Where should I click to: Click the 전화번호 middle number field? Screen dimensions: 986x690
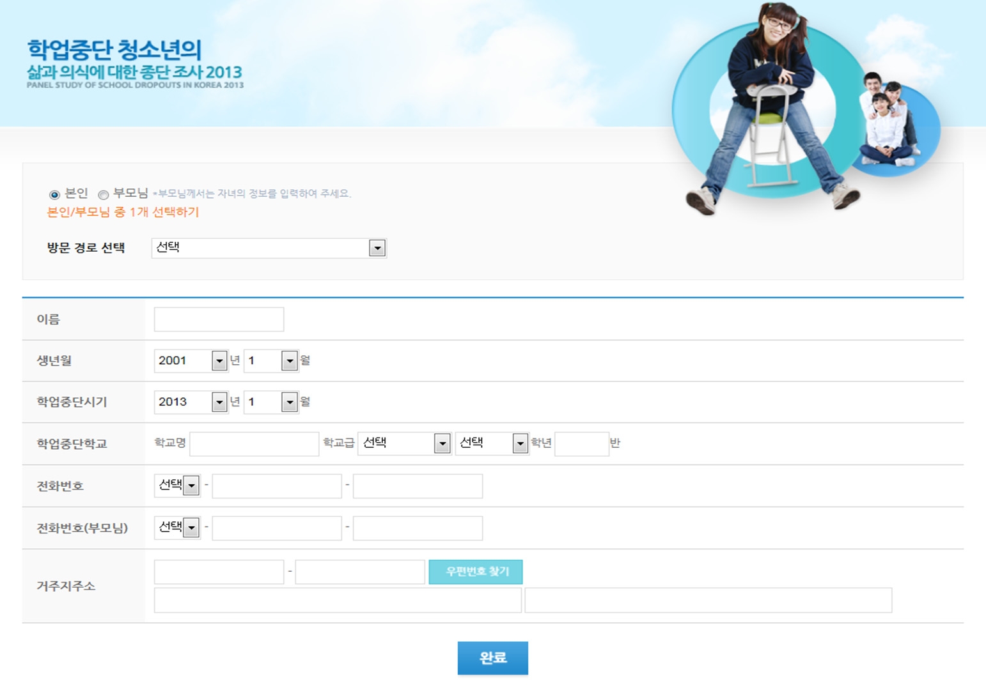(277, 486)
